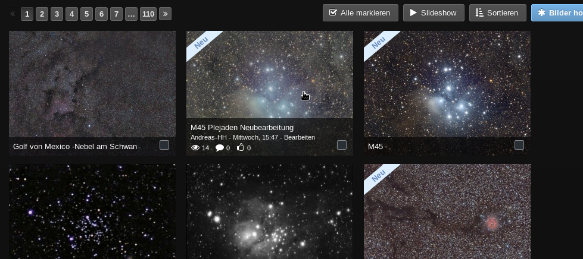Open the Golf von Mexico nebula thumbnail
This screenshot has width=583, height=259.
coord(92,84)
